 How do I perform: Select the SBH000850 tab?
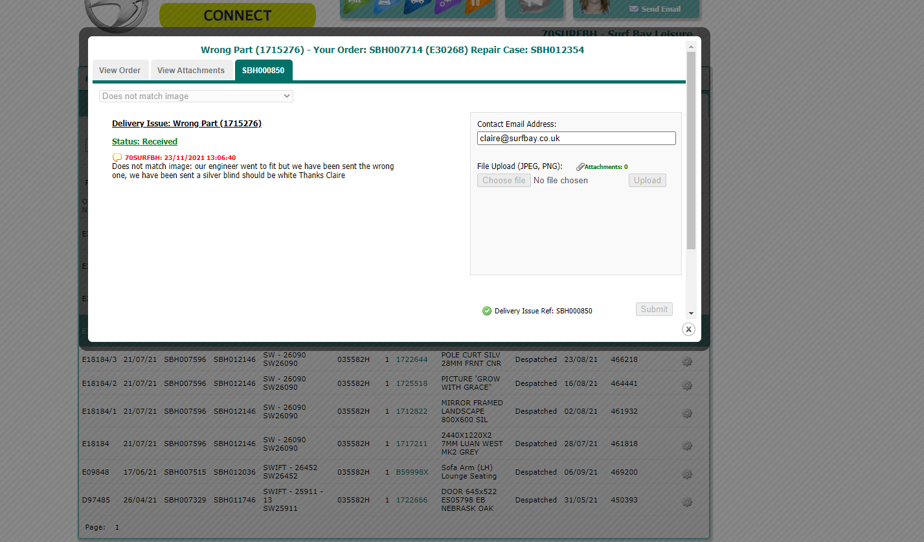tap(263, 71)
